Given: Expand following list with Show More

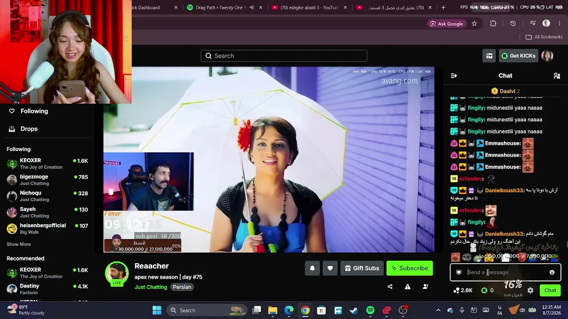Looking at the screenshot, I should tap(19, 244).
